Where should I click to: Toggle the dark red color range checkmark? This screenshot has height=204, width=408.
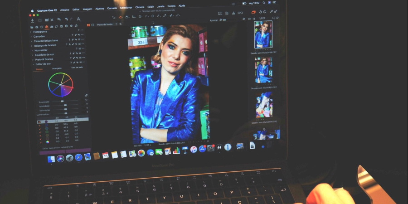coord(40,139)
